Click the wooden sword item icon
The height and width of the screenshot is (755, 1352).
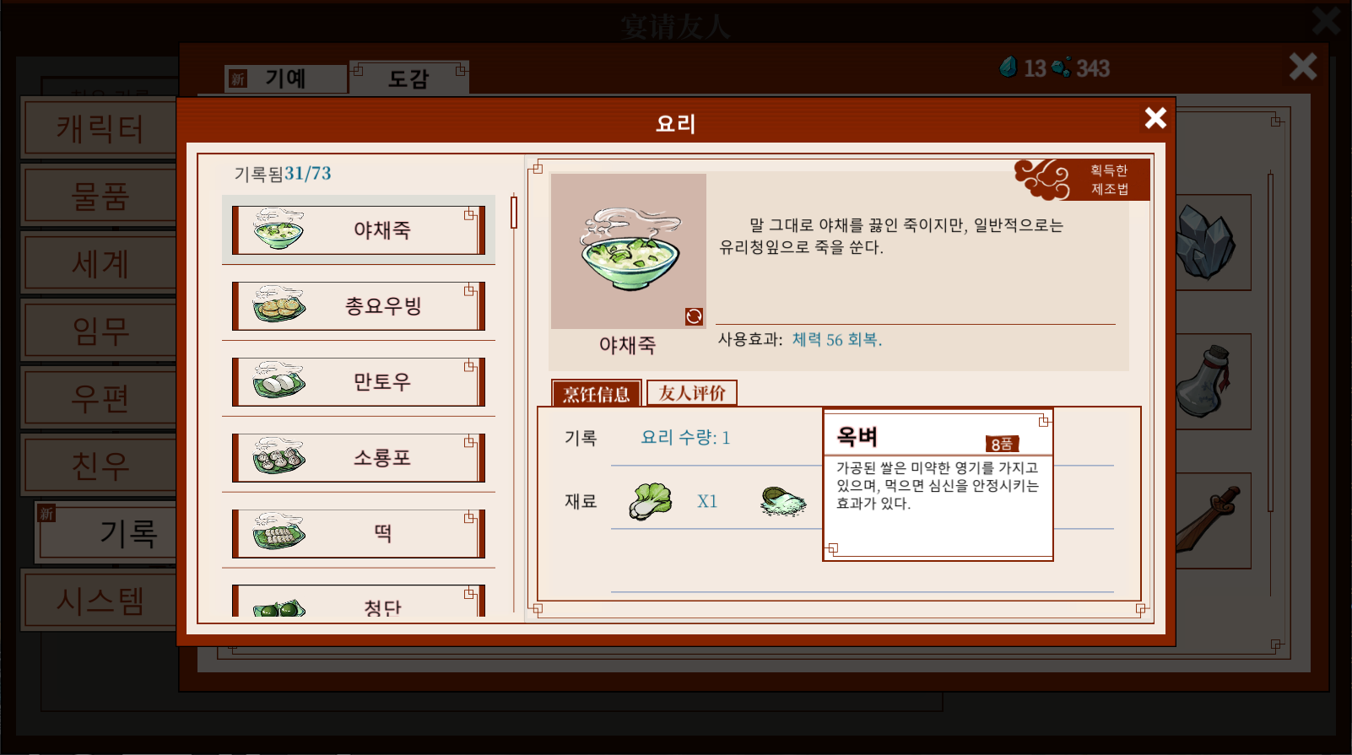coord(1209,519)
